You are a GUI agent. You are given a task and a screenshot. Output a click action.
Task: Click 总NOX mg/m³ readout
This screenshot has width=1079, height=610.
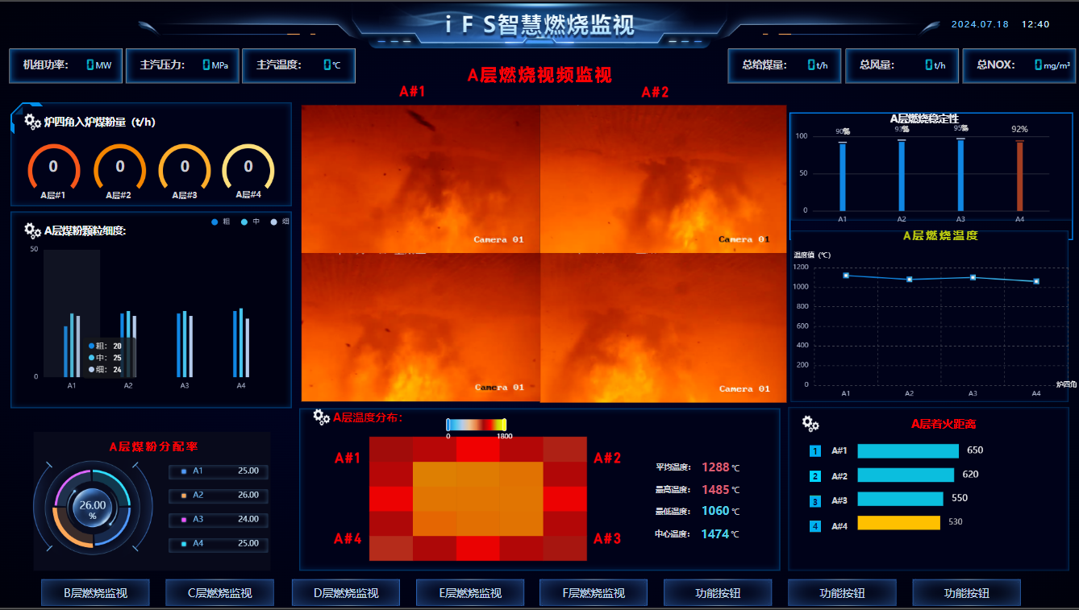pyautogui.click(x=1019, y=65)
